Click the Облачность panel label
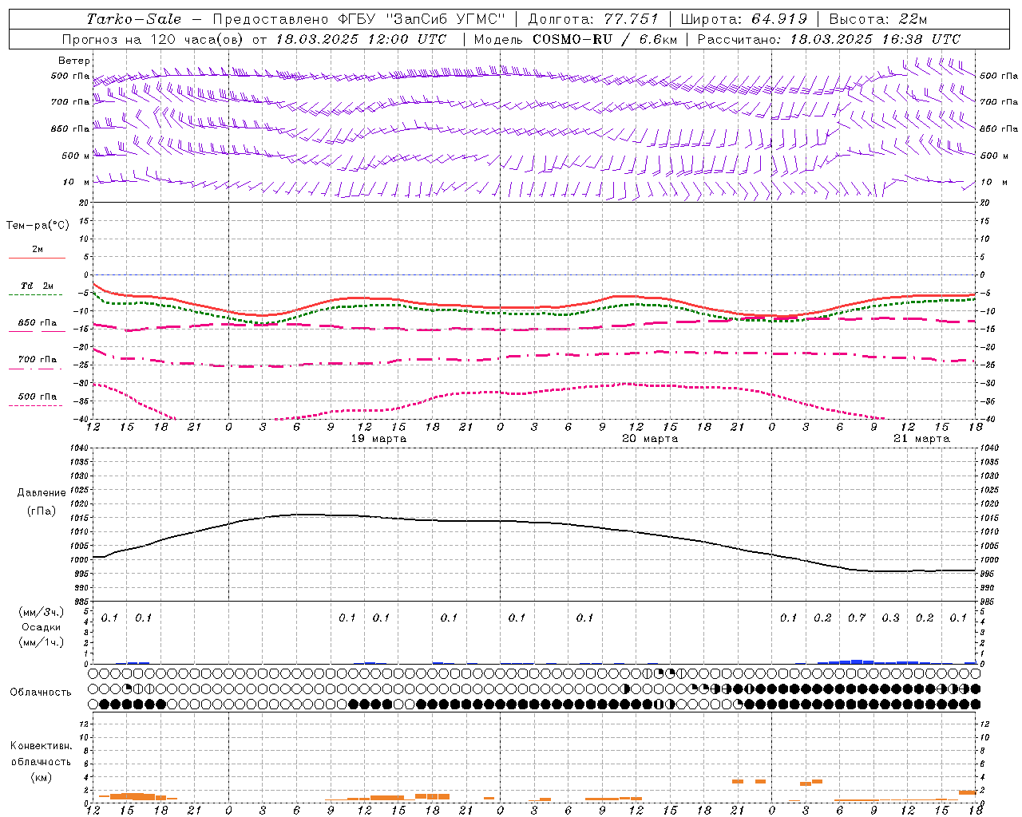Screen dimensions: 1022x817 [x=41, y=693]
